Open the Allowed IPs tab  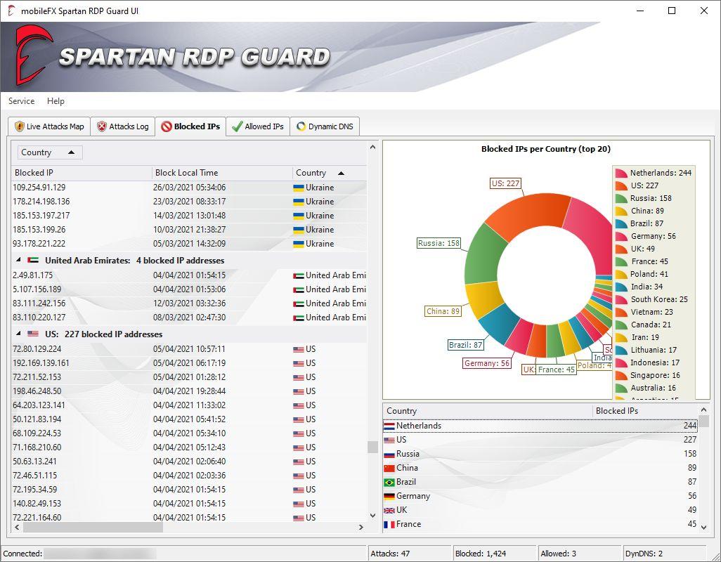(257, 126)
